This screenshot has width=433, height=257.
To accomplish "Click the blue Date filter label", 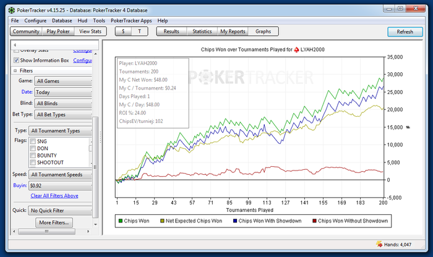I will pyautogui.click(x=27, y=92).
